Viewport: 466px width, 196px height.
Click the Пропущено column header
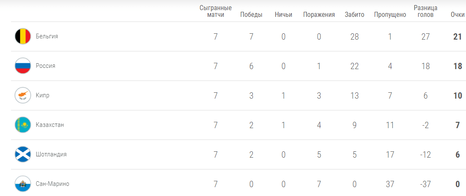click(390, 15)
